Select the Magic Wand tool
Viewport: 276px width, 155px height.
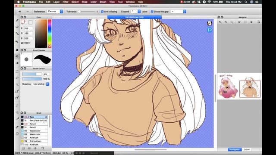(x=17, y=84)
